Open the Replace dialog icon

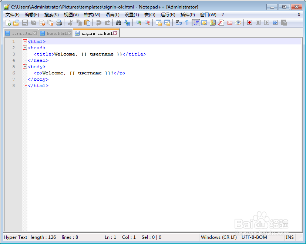(x=127, y=23)
